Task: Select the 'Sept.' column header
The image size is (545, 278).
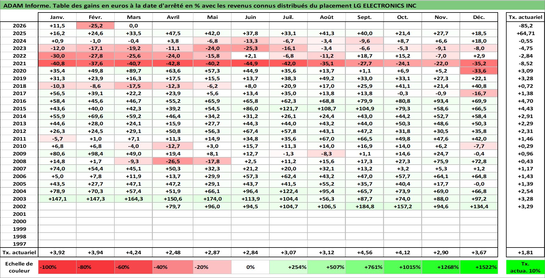Action: (x=365, y=17)
